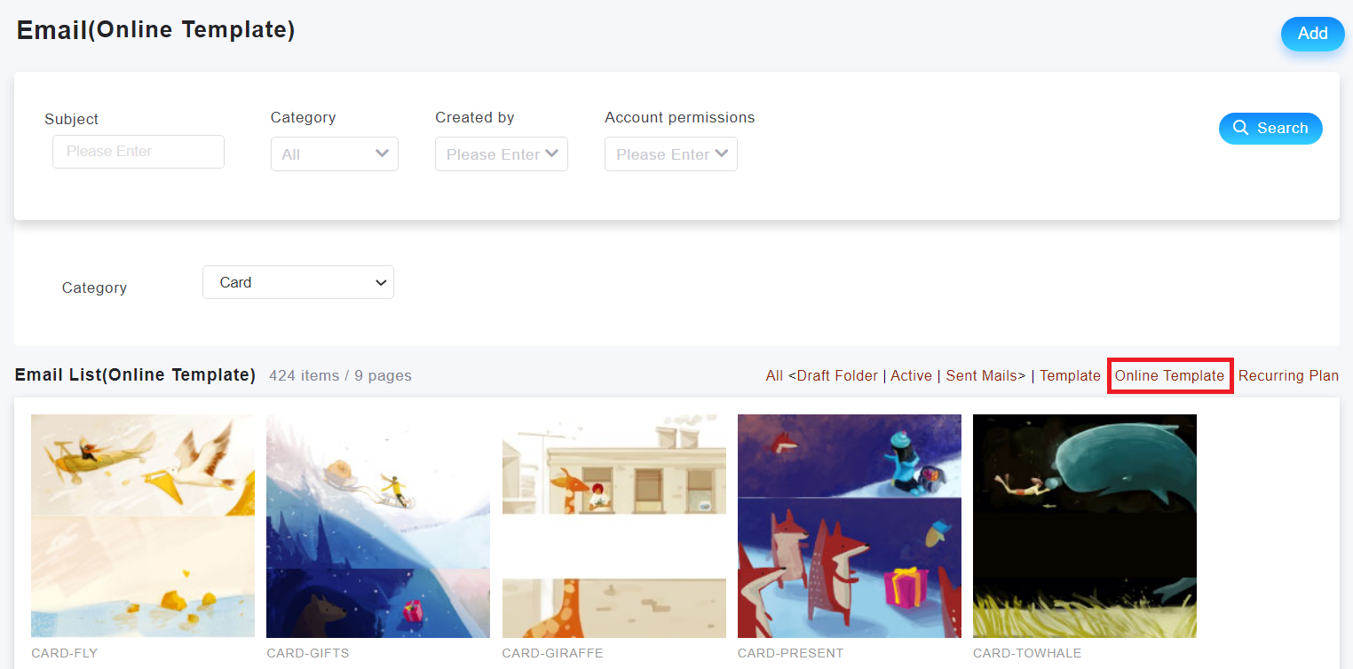
Task: Open the CARD-GIRAFFE template thumbnail
Action: [x=614, y=526]
